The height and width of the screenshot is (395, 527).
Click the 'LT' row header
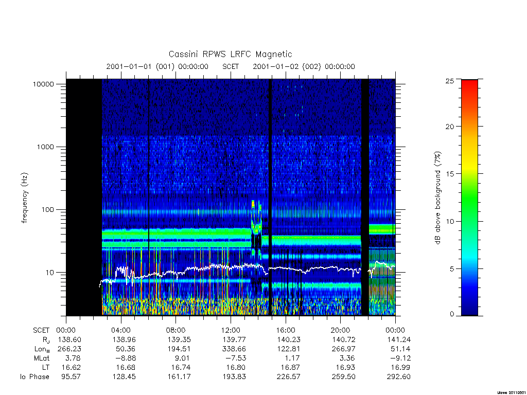45,367
